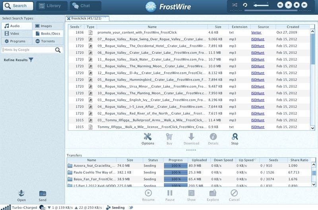Click the playback progress bar

[271, 10]
